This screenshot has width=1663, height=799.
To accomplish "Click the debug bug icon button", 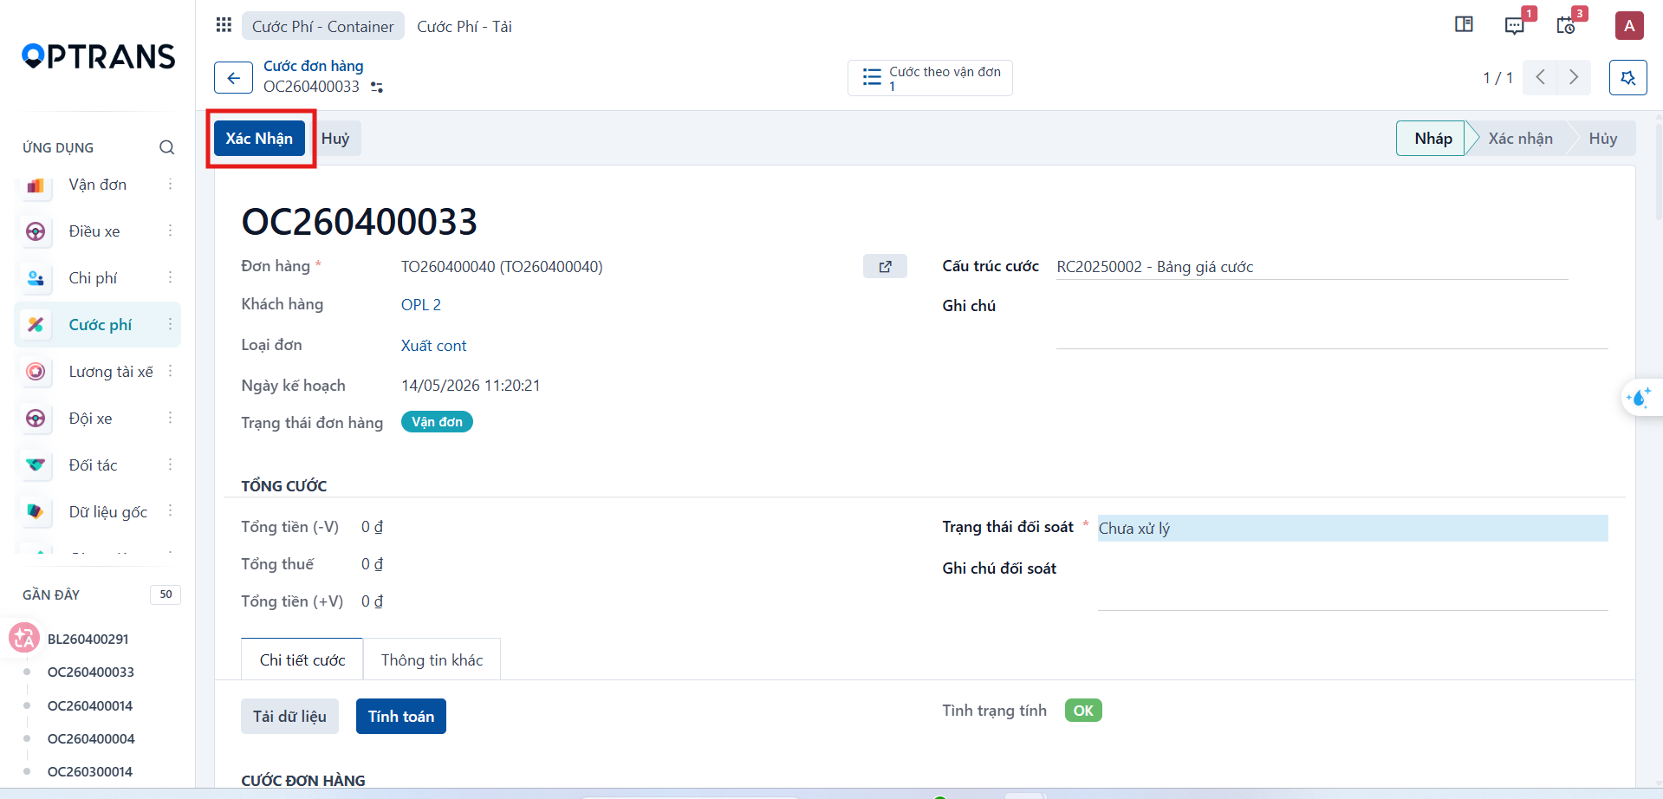I will pyautogui.click(x=1627, y=78).
